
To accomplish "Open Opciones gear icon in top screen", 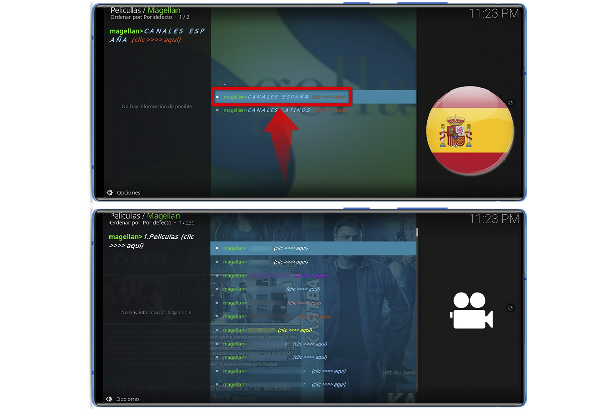I will 109,193.
